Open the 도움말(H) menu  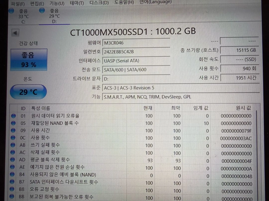(x=124, y=2)
